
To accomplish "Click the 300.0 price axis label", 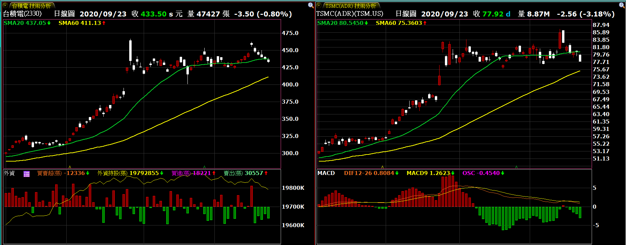I will (x=290, y=153).
